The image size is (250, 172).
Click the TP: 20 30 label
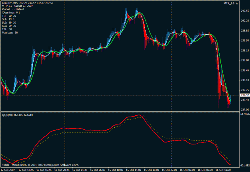coord(9,16)
